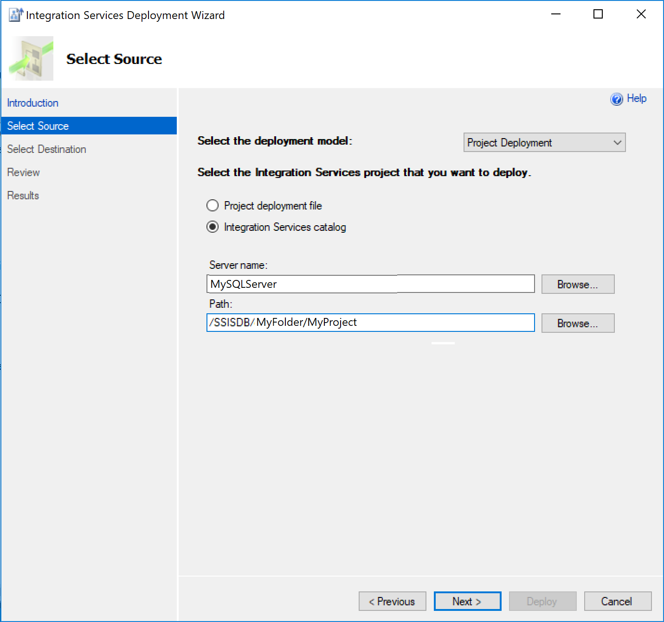The width and height of the screenshot is (664, 622).
Task: Select the Integration Services catalog radio button
Action: 213,227
